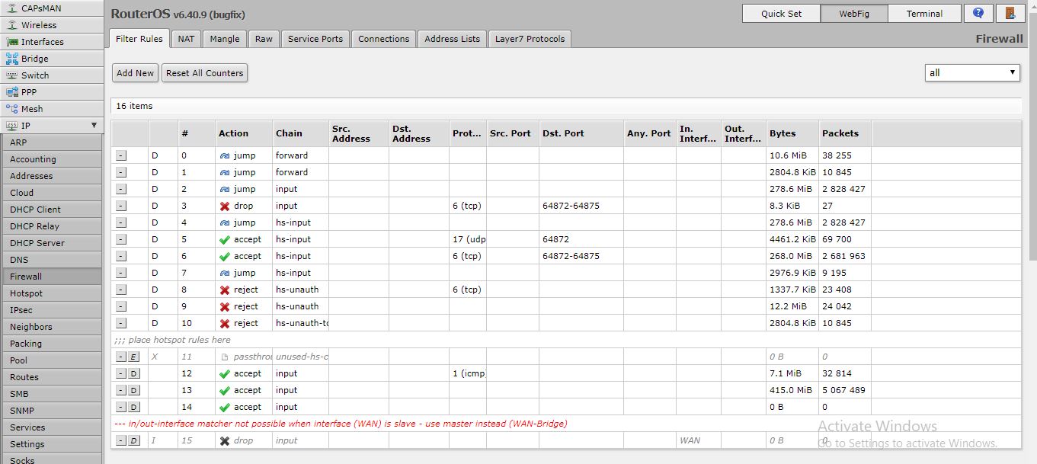Click the jump icon in rule 0
This screenshot has height=464, width=1037.
click(225, 155)
